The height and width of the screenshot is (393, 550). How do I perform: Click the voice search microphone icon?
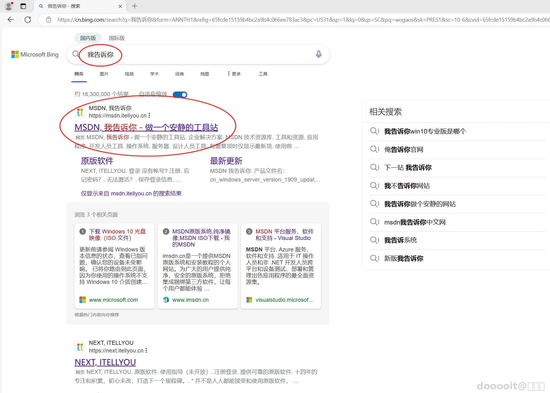(x=319, y=54)
